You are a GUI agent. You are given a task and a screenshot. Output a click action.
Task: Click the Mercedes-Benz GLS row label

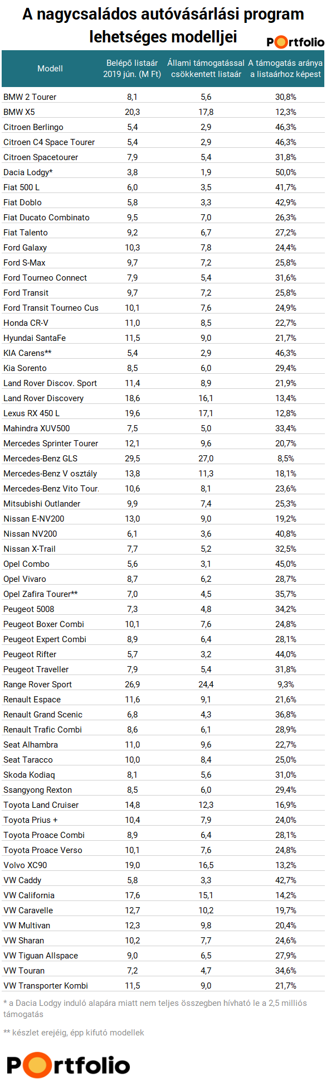(40, 459)
